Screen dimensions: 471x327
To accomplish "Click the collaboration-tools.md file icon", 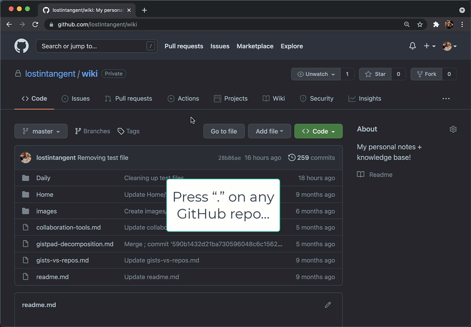I will click(25, 228).
